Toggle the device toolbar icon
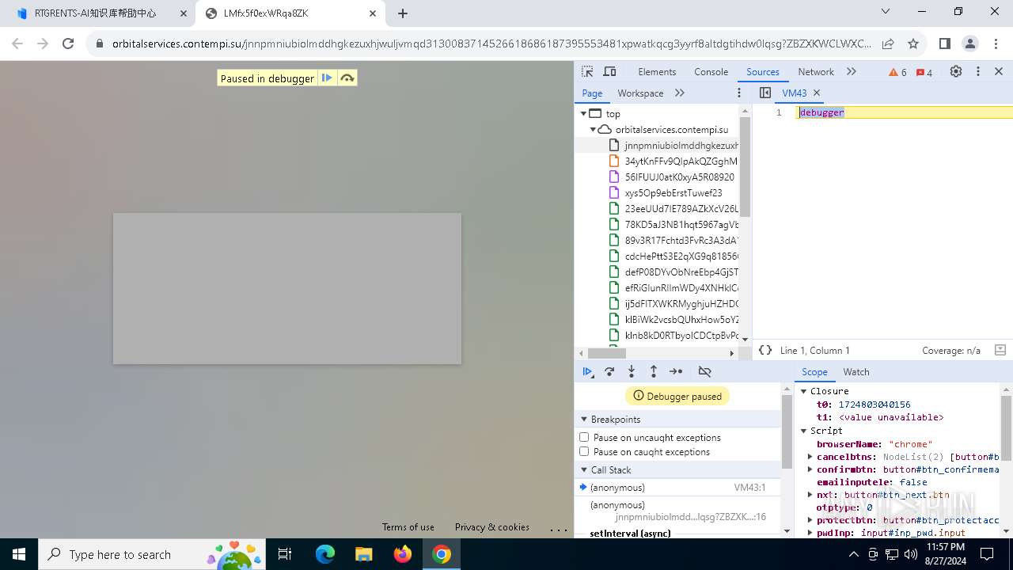Screen dimensions: 1013x570 (x=609, y=71)
